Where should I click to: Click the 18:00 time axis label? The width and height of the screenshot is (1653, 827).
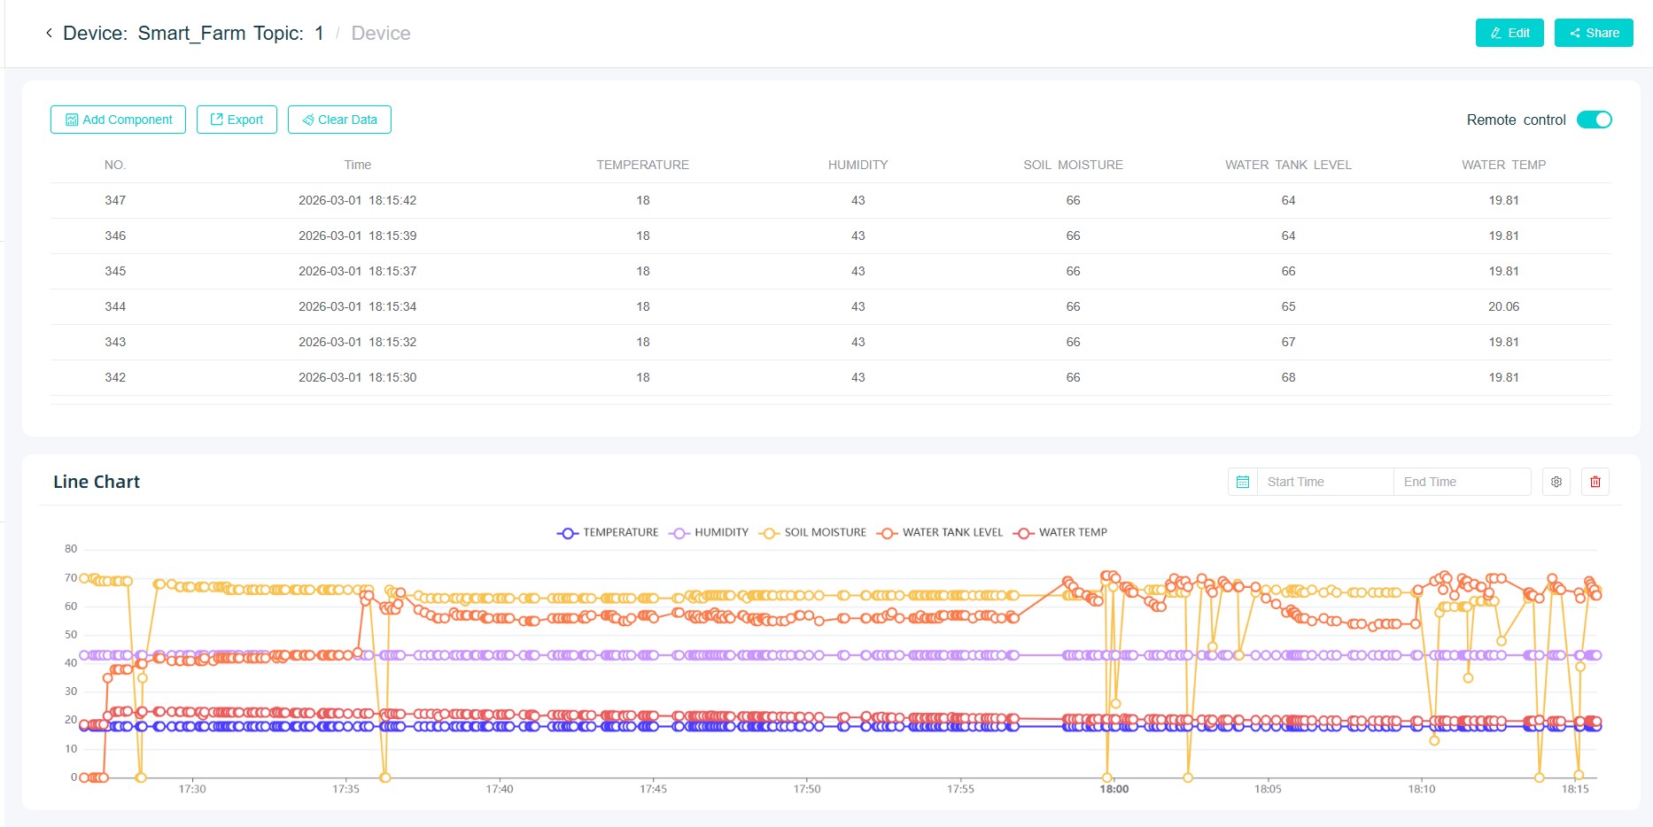tap(1114, 789)
